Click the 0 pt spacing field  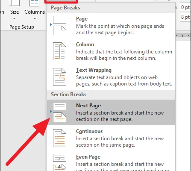click(185, 7)
